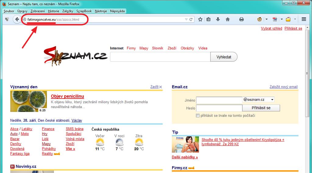Image resolution: width=312 pixels, height=173 pixels.
Task: Open the Objev penicilinu article link
Action: point(67,96)
